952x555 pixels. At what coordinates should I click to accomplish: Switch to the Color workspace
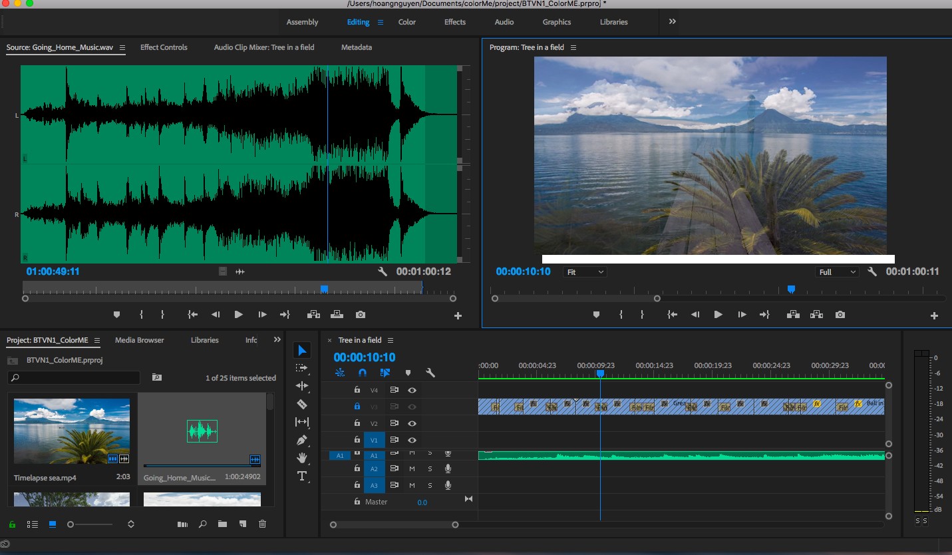tap(407, 22)
